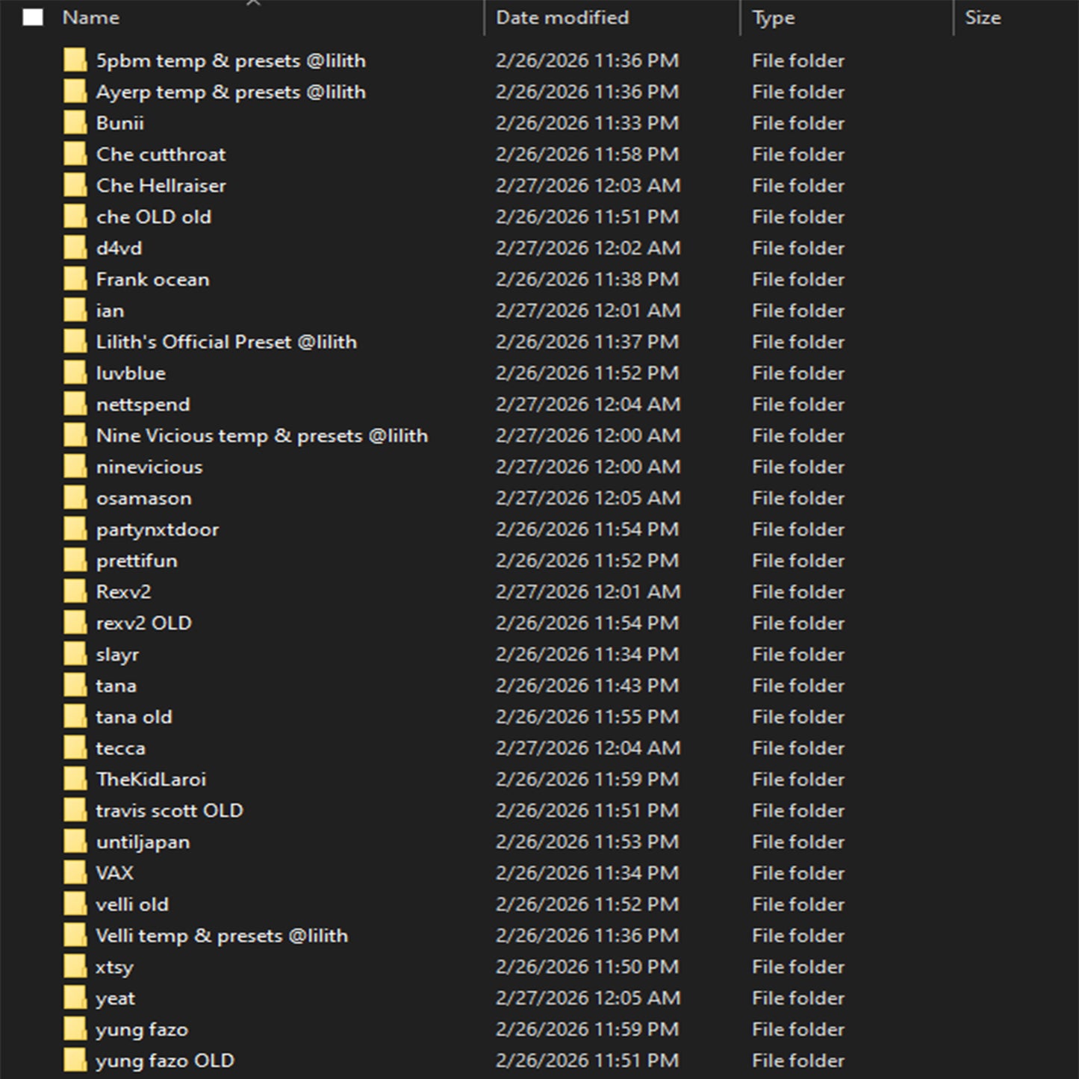
Task: Click the tana old folder icon
Action: coord(75,717)
